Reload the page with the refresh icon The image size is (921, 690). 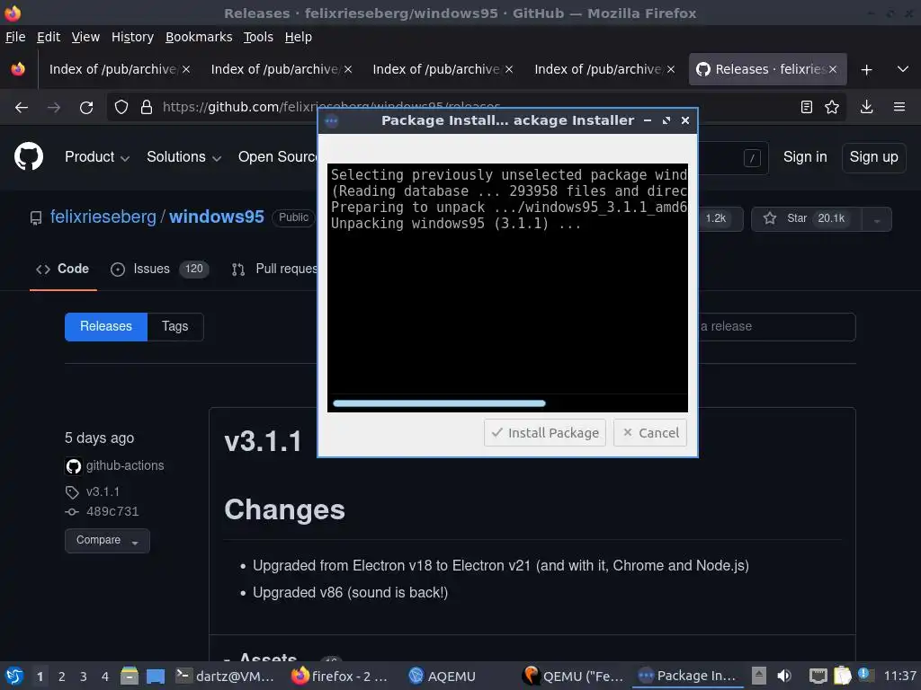(86, 108)
